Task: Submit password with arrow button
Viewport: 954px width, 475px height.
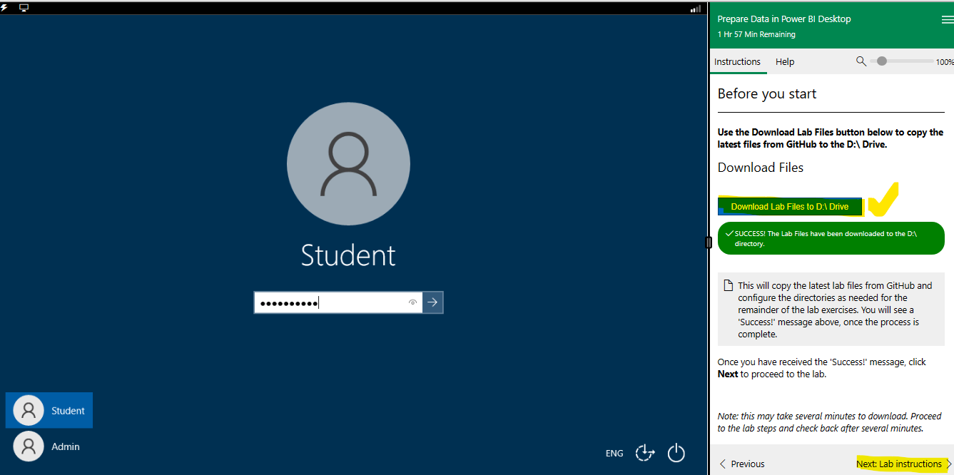Action: (x=432, y=302)
